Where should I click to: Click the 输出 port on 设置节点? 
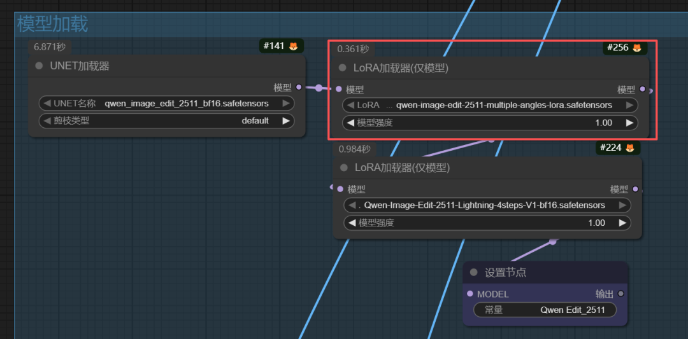(x=621, y=294)
